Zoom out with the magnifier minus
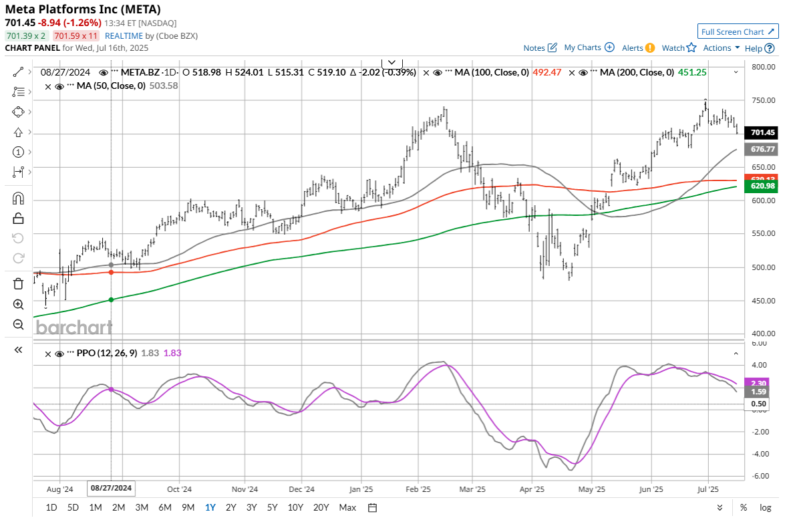The width and height of the screenshot is (787, 522). click(18, 324)
